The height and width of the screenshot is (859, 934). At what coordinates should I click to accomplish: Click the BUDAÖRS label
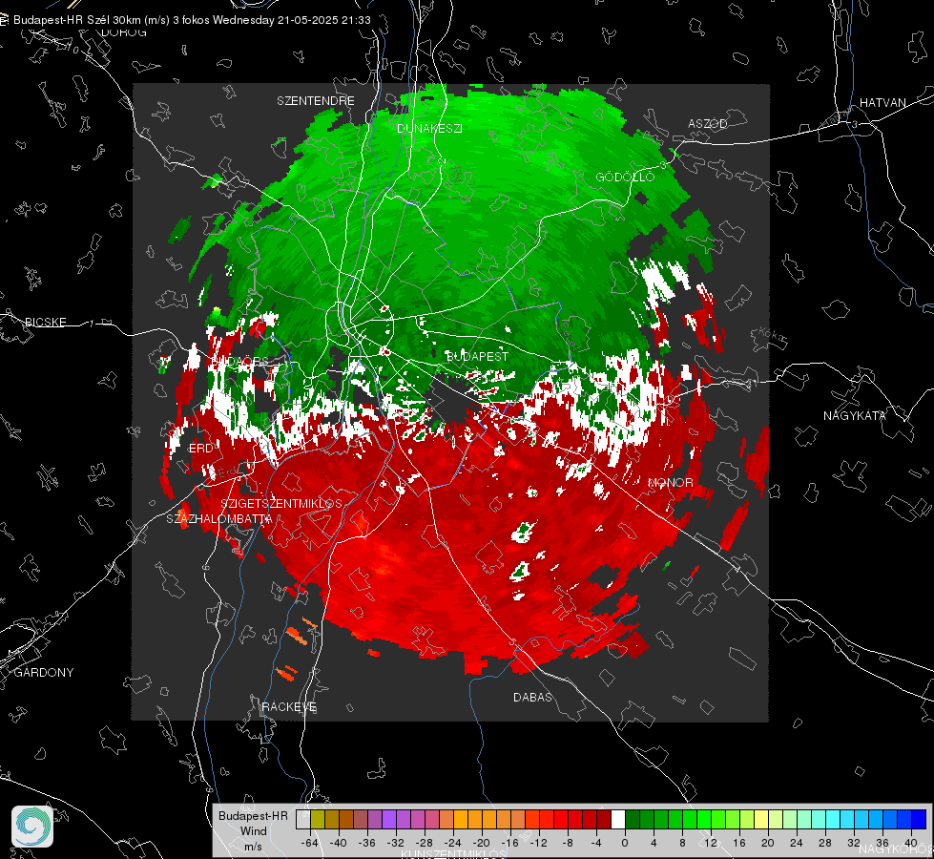tap(239, 361)
